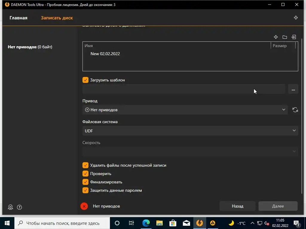Open the Файловая система UDF dropdown

pyautogui.click(x=190, y=131)
